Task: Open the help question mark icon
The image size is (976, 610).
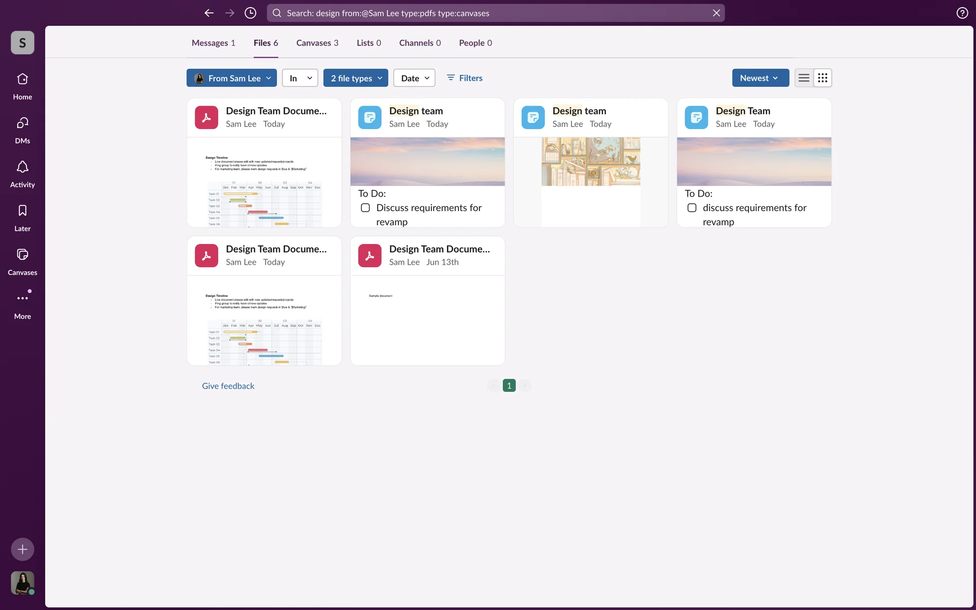Action: coord(962,13)
